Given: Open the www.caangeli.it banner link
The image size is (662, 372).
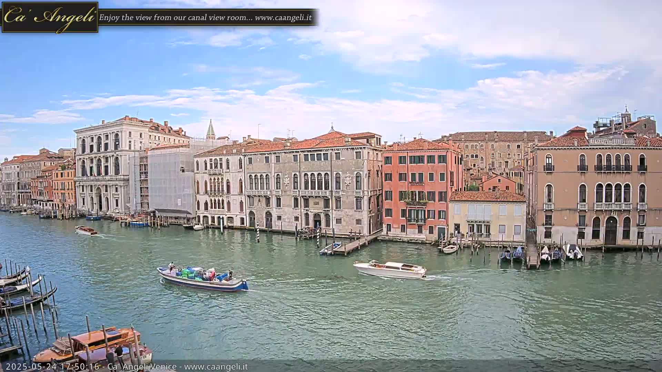Looking at the screenshot, I should pos(283,18).
